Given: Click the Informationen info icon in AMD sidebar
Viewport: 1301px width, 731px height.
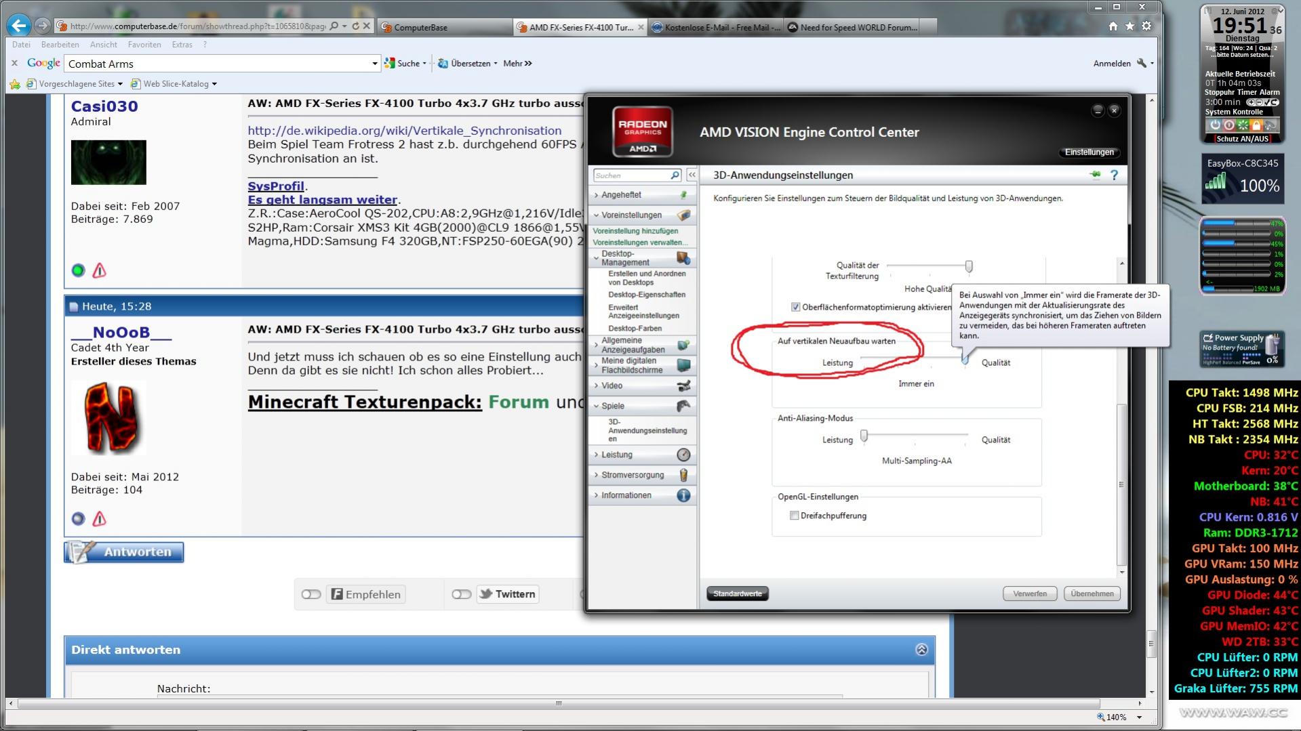Looking at the screenshot, I should click(683, 495).
